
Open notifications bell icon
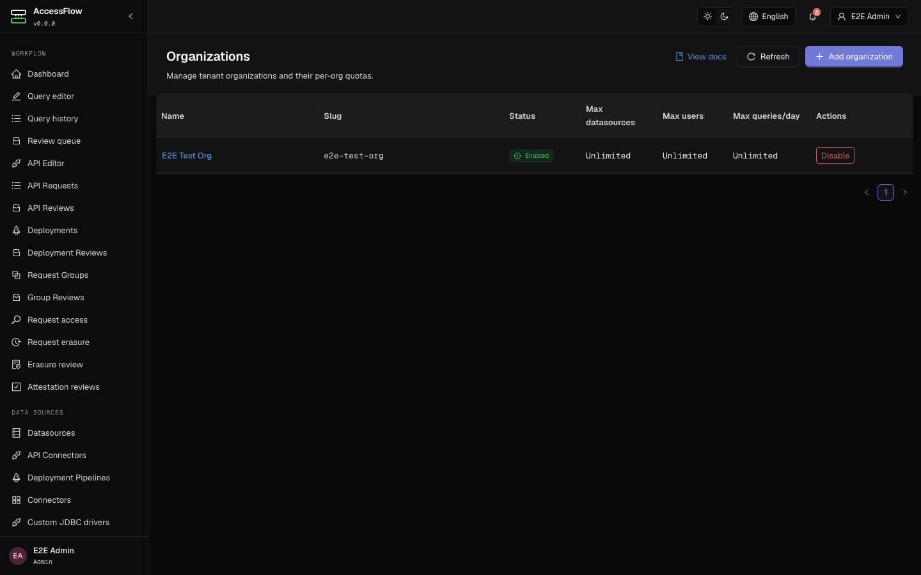coord(812,17)
